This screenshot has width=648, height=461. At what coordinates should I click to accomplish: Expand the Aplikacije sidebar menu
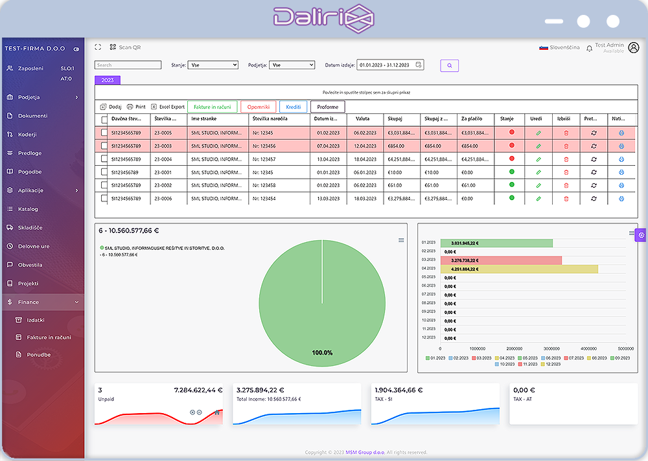click(43, 190)
